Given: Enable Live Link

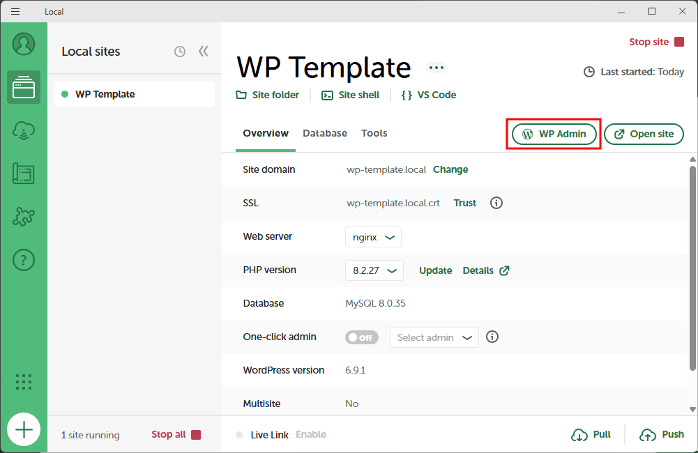Looking at the screenshot, I should [x=311, y=434].
